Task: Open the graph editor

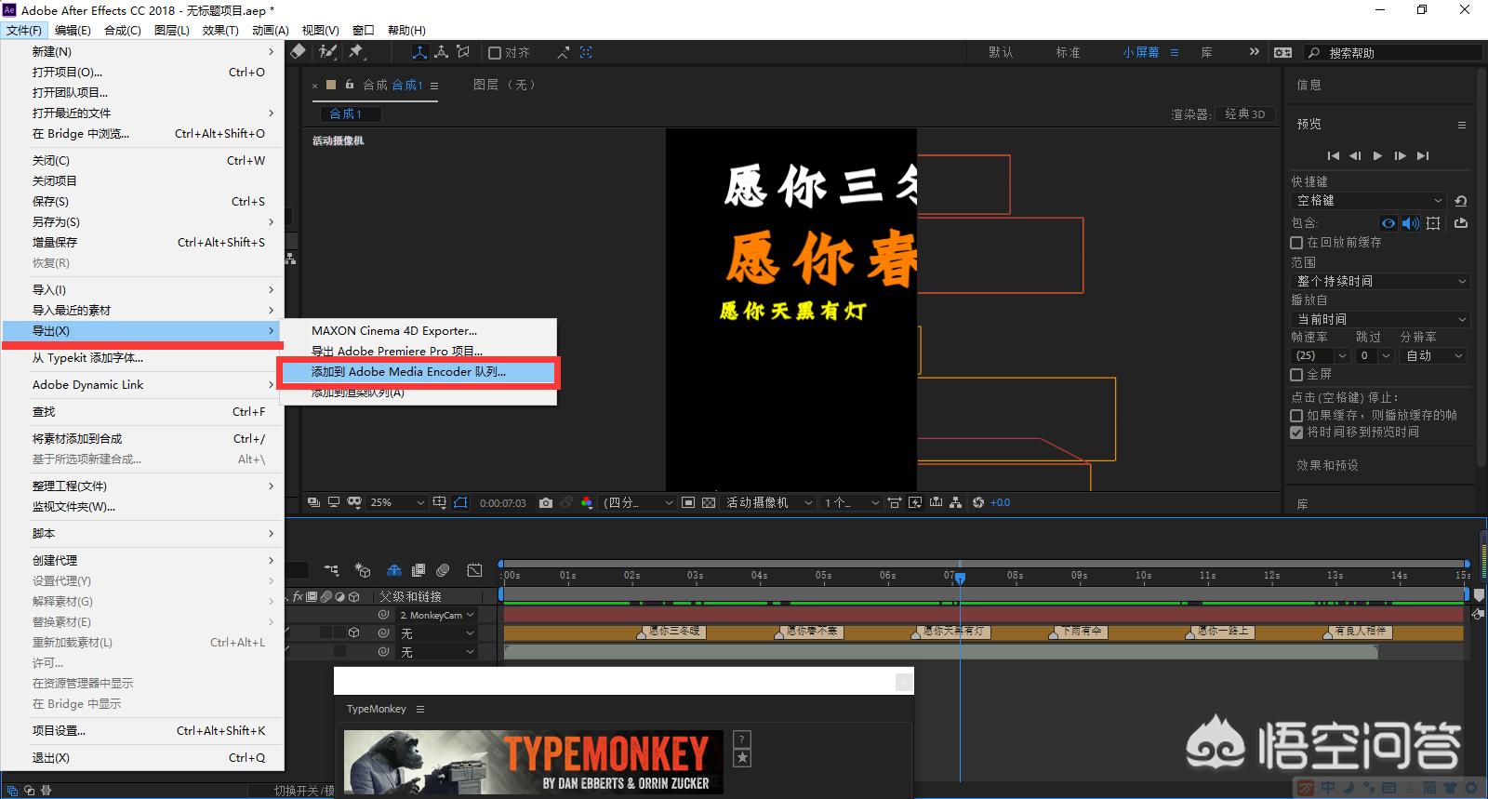Action: (x=474, y=570)
